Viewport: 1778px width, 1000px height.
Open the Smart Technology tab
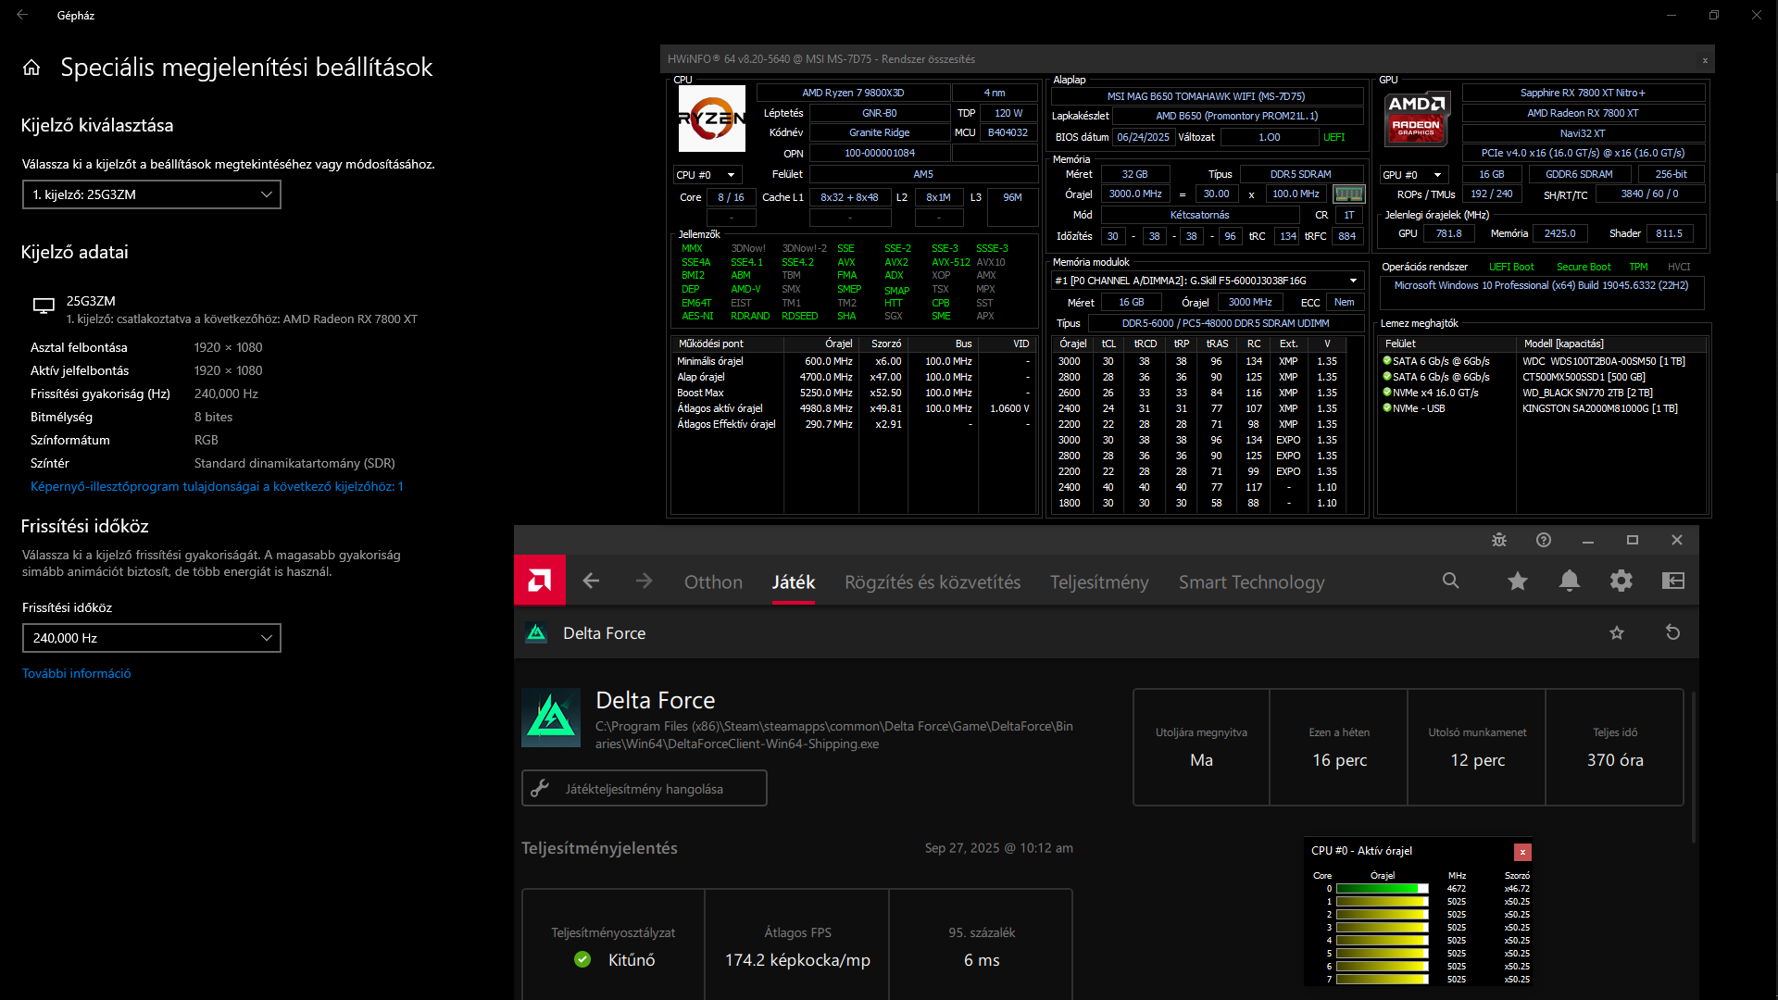pos(1251,582)
